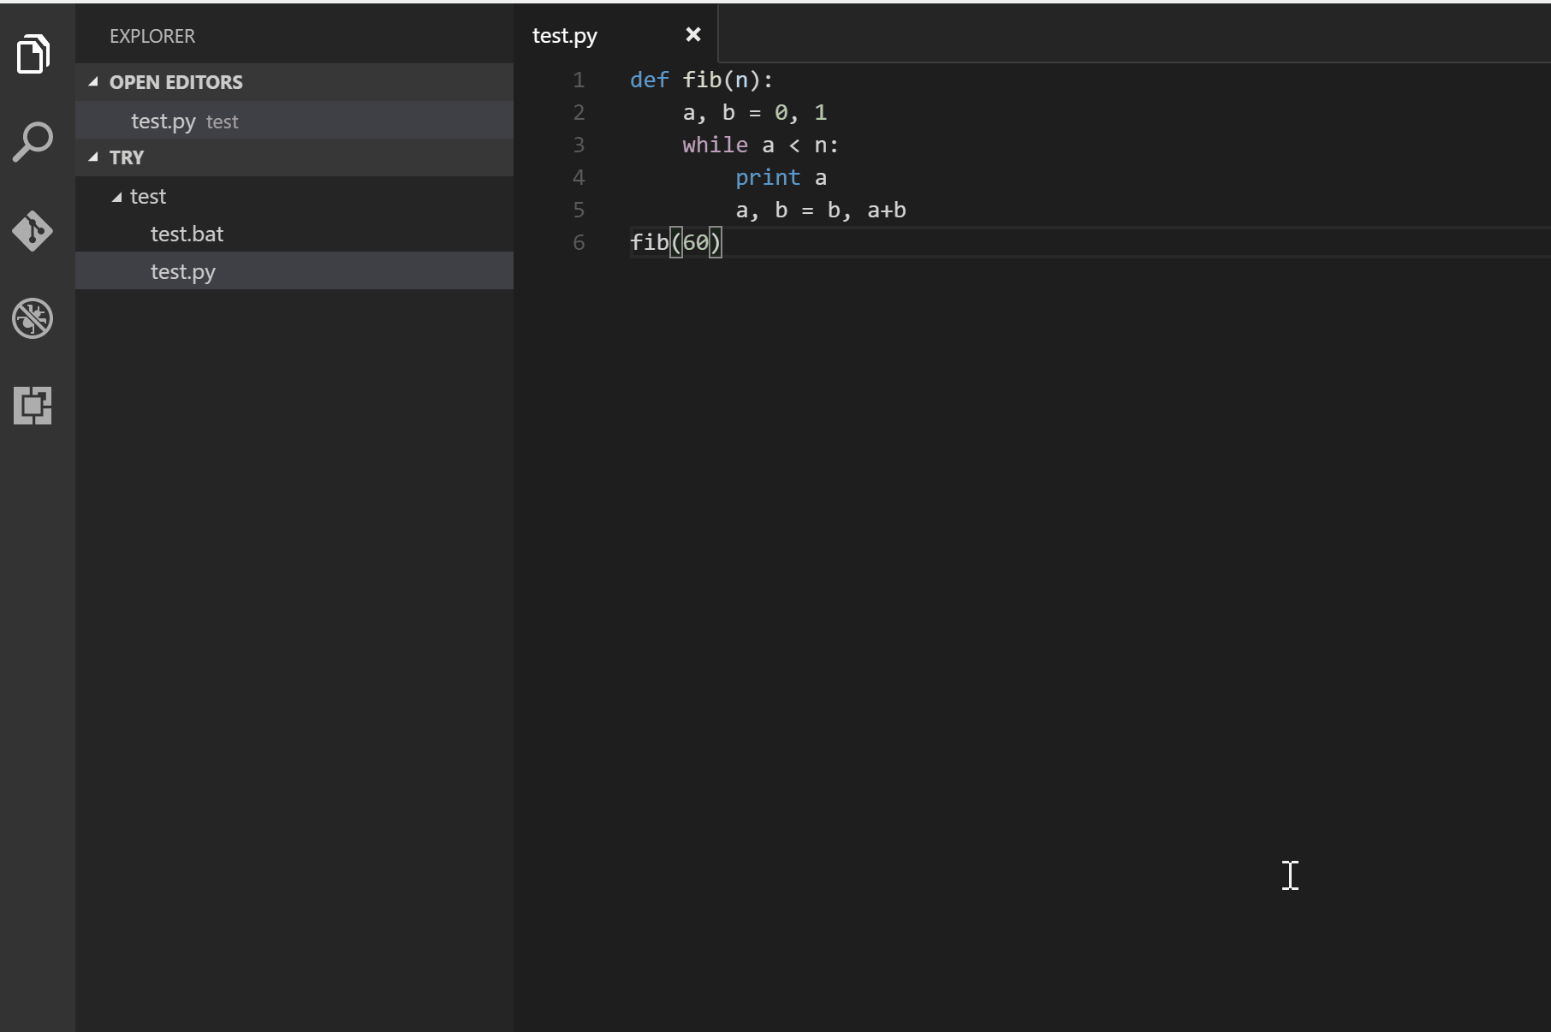Click line number 1 in gutter
This screenshot has height=1032, width=1551.
[579, 80]
